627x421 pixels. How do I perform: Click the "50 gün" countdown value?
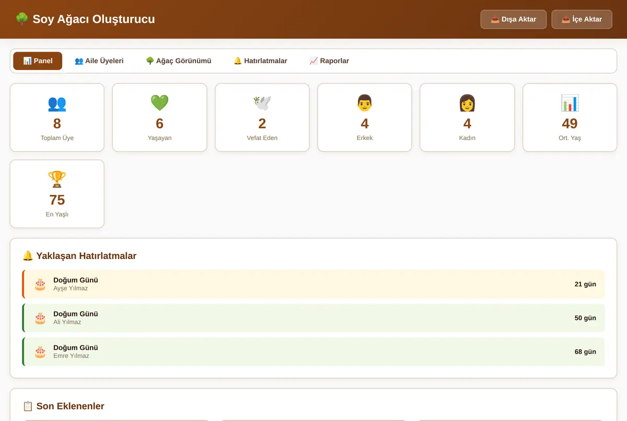coord(585,318)
